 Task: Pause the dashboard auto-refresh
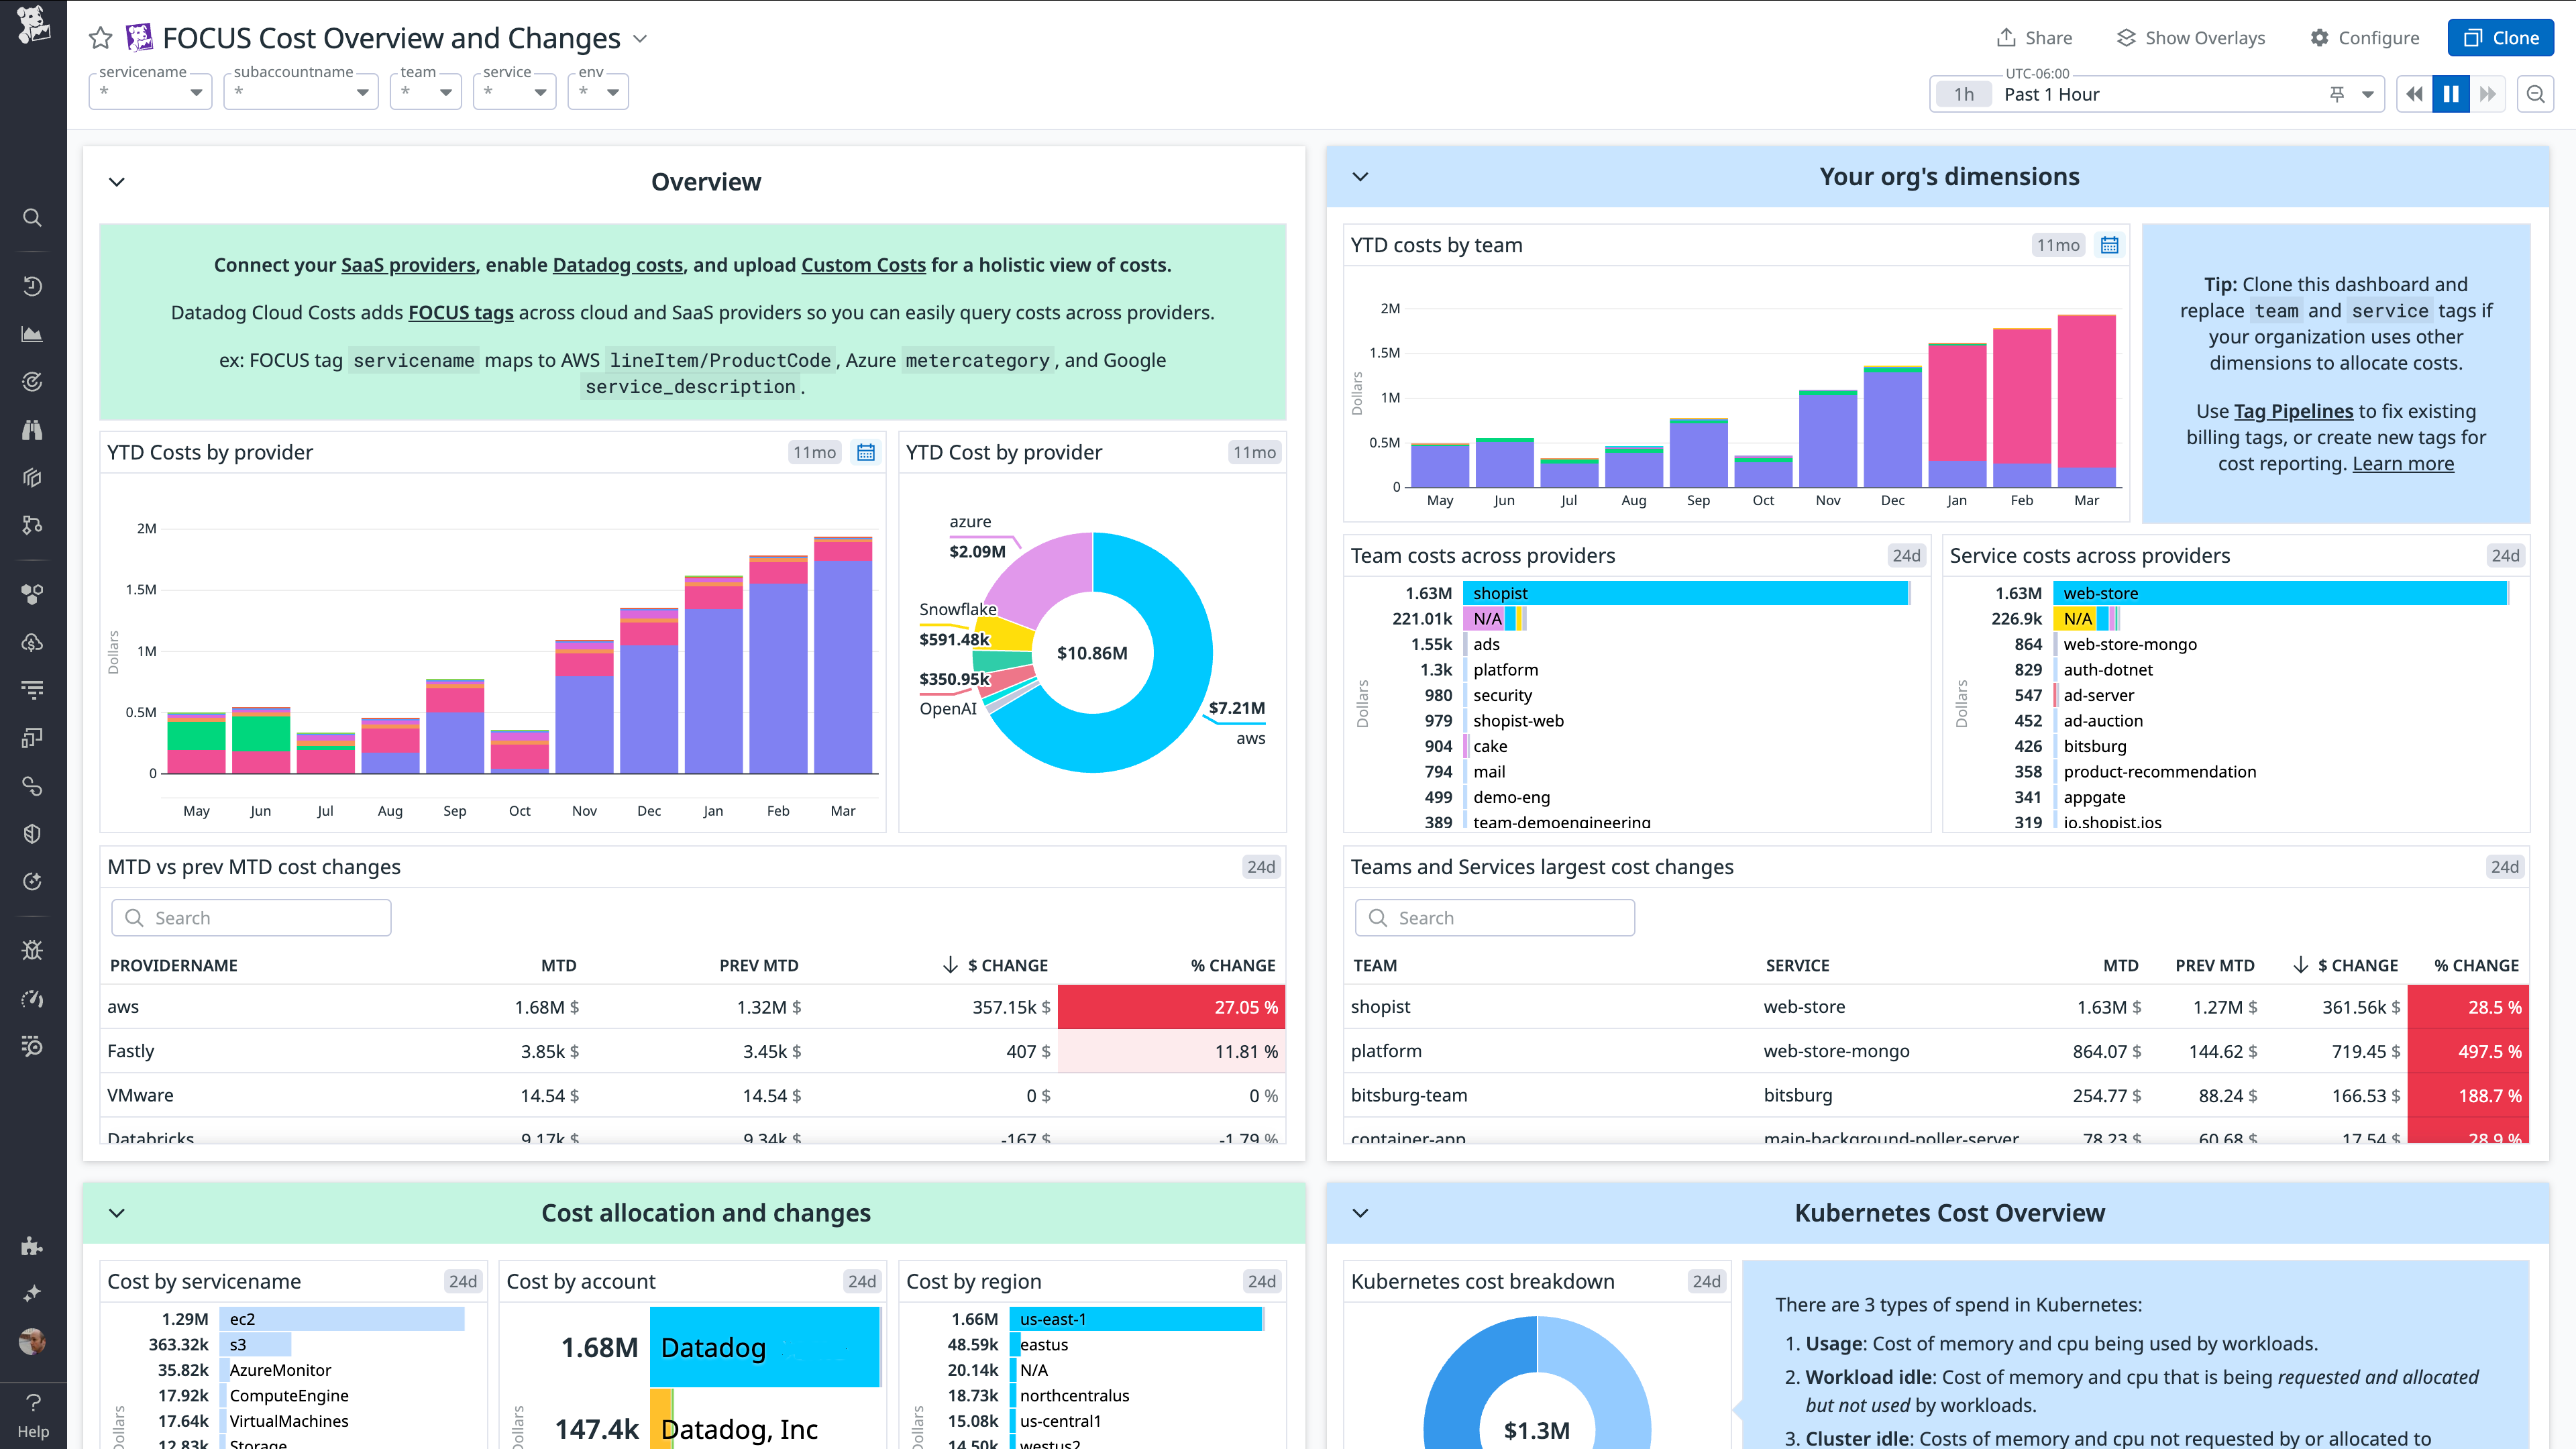click(x=2450, y=93)
